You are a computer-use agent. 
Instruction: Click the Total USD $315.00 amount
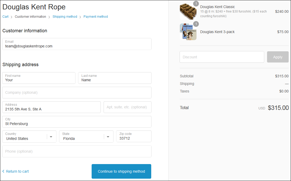[278, 108]
